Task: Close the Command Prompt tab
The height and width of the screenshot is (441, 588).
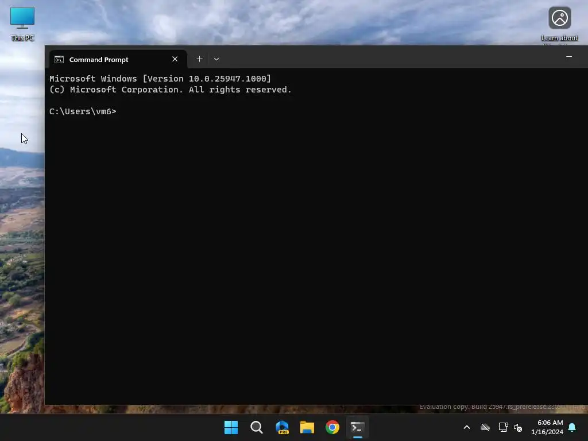Action: [x=175, y=59]
